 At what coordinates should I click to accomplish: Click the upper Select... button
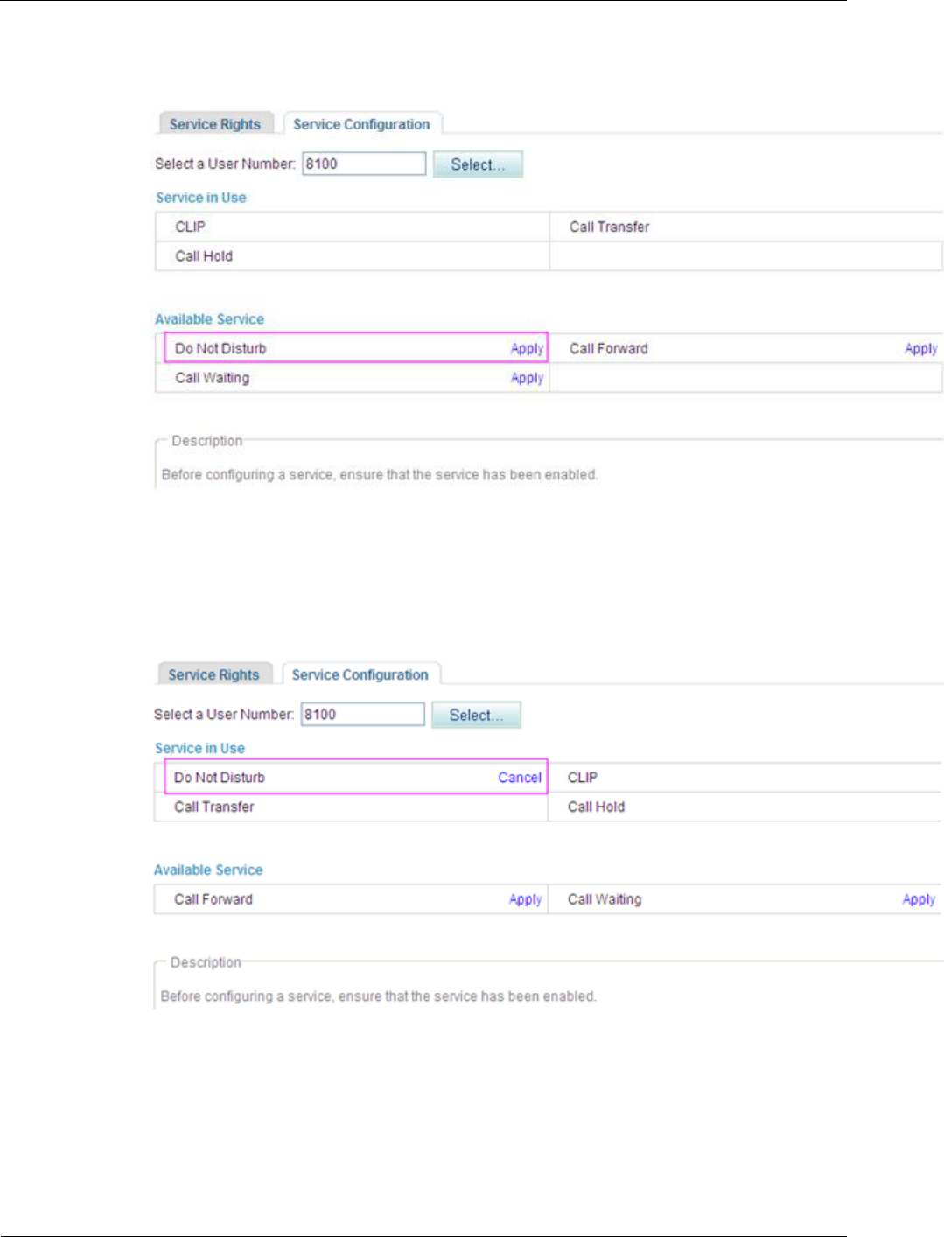(x=478, y=164)
